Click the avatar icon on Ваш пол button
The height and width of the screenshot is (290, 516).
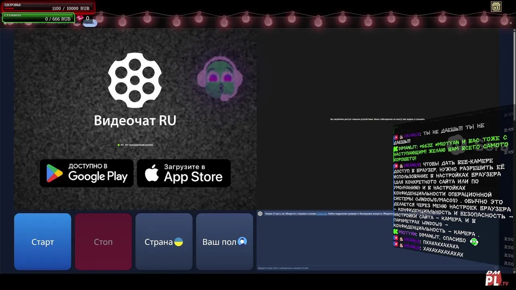point(242,241)
